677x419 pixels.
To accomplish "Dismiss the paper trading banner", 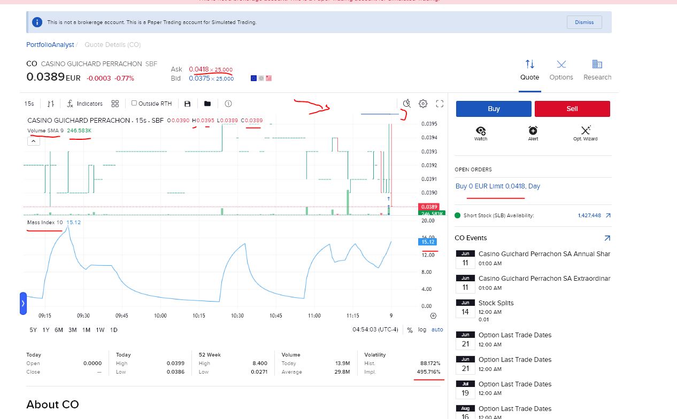I will click(x=584, y=22).
